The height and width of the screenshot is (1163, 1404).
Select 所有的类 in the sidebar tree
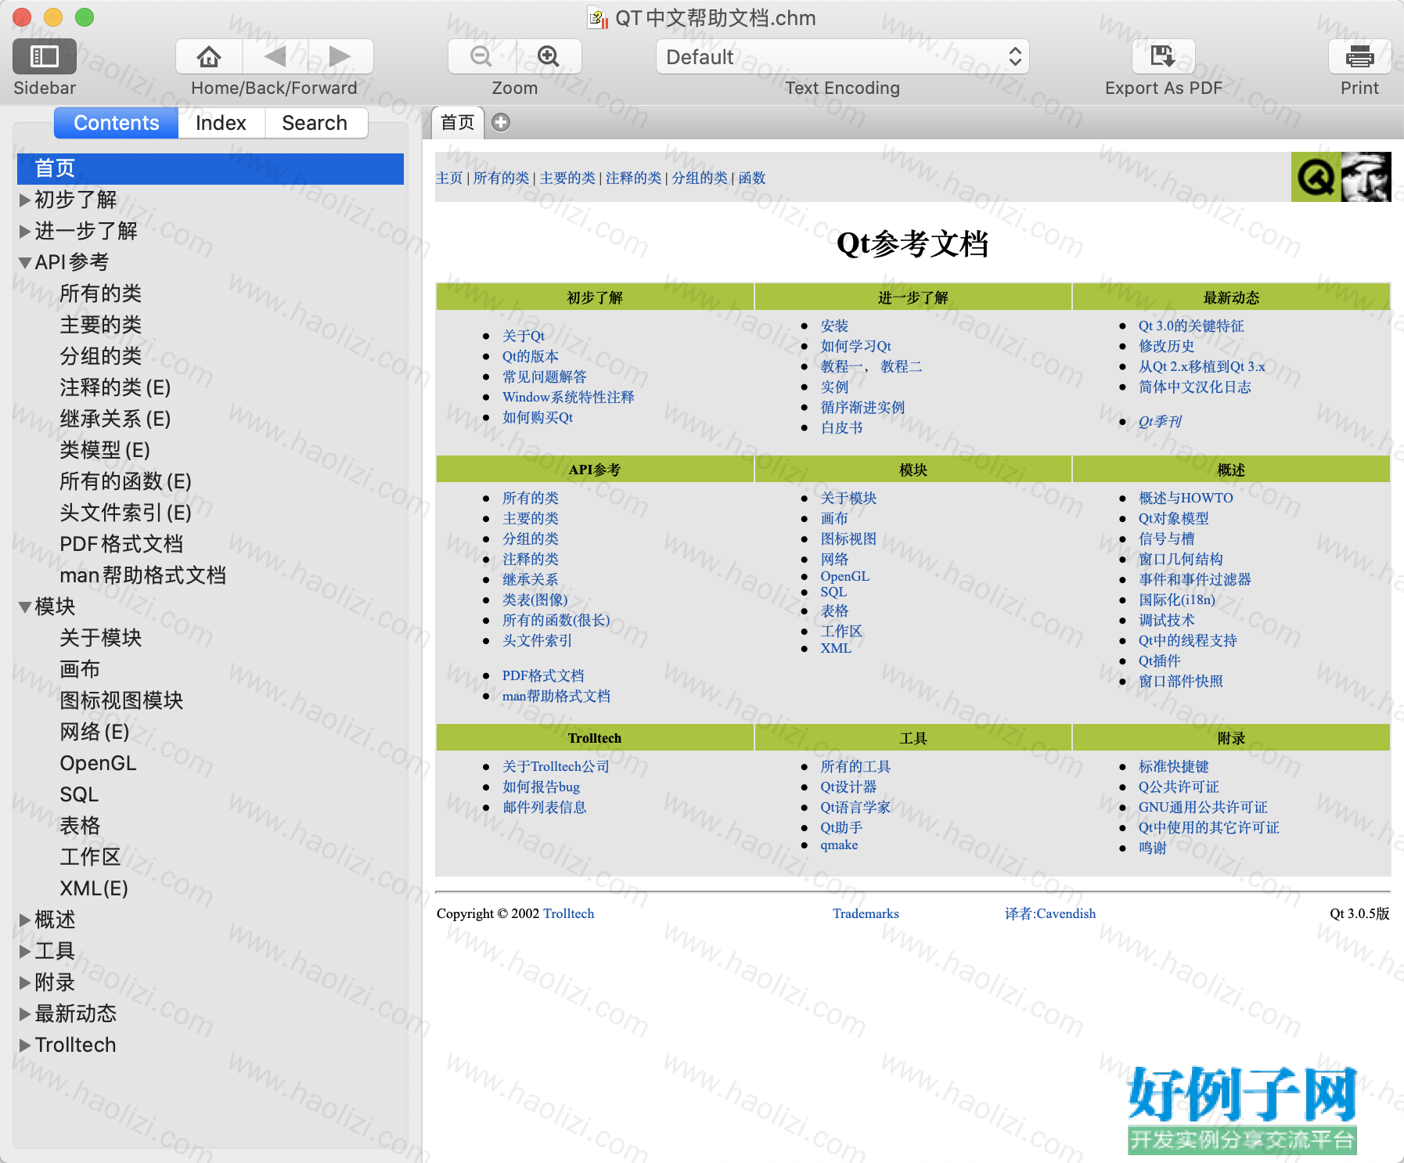click(100, 293)
